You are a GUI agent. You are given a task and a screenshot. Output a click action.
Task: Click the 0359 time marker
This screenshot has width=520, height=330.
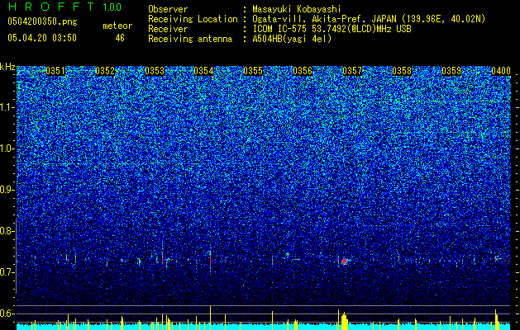pyautogui.click(x=451, y=71)
